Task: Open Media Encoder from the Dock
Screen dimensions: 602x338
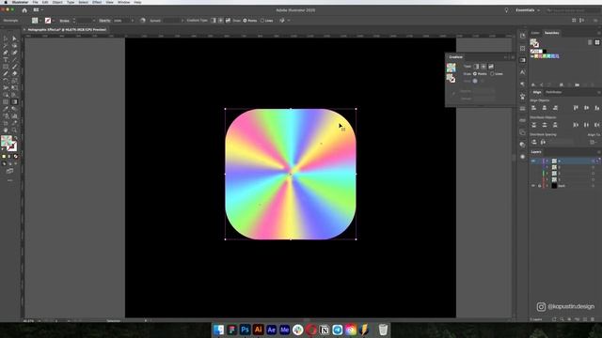Action: (284, 330)
